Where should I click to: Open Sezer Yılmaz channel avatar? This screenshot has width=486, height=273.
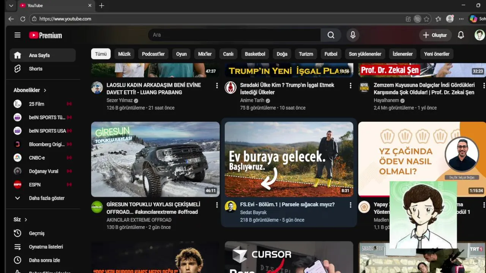[x=97, y=88]
